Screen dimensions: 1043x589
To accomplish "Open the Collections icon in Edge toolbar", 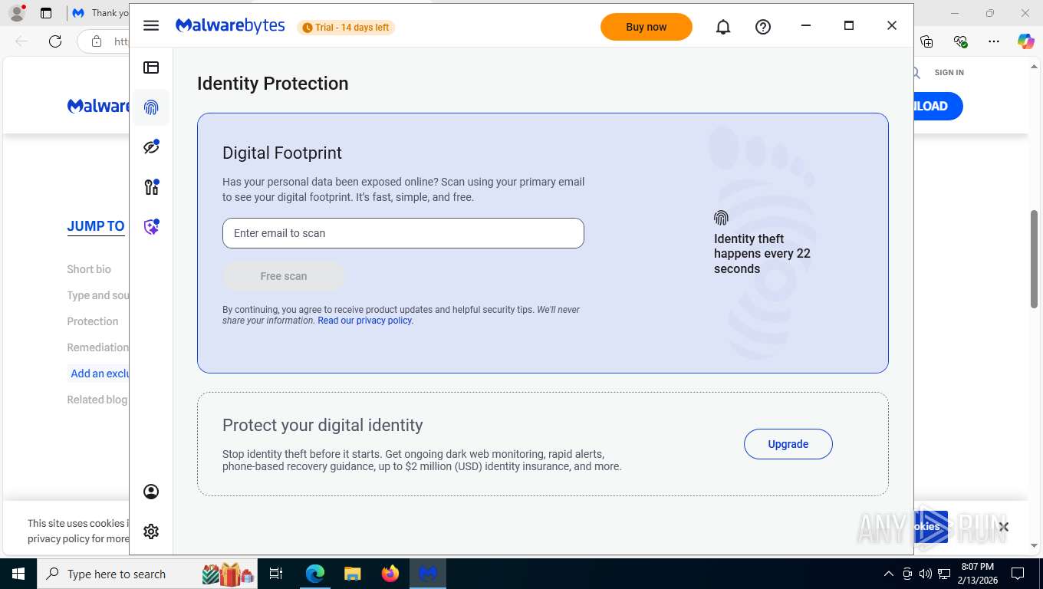I will [x=926, y=41].
